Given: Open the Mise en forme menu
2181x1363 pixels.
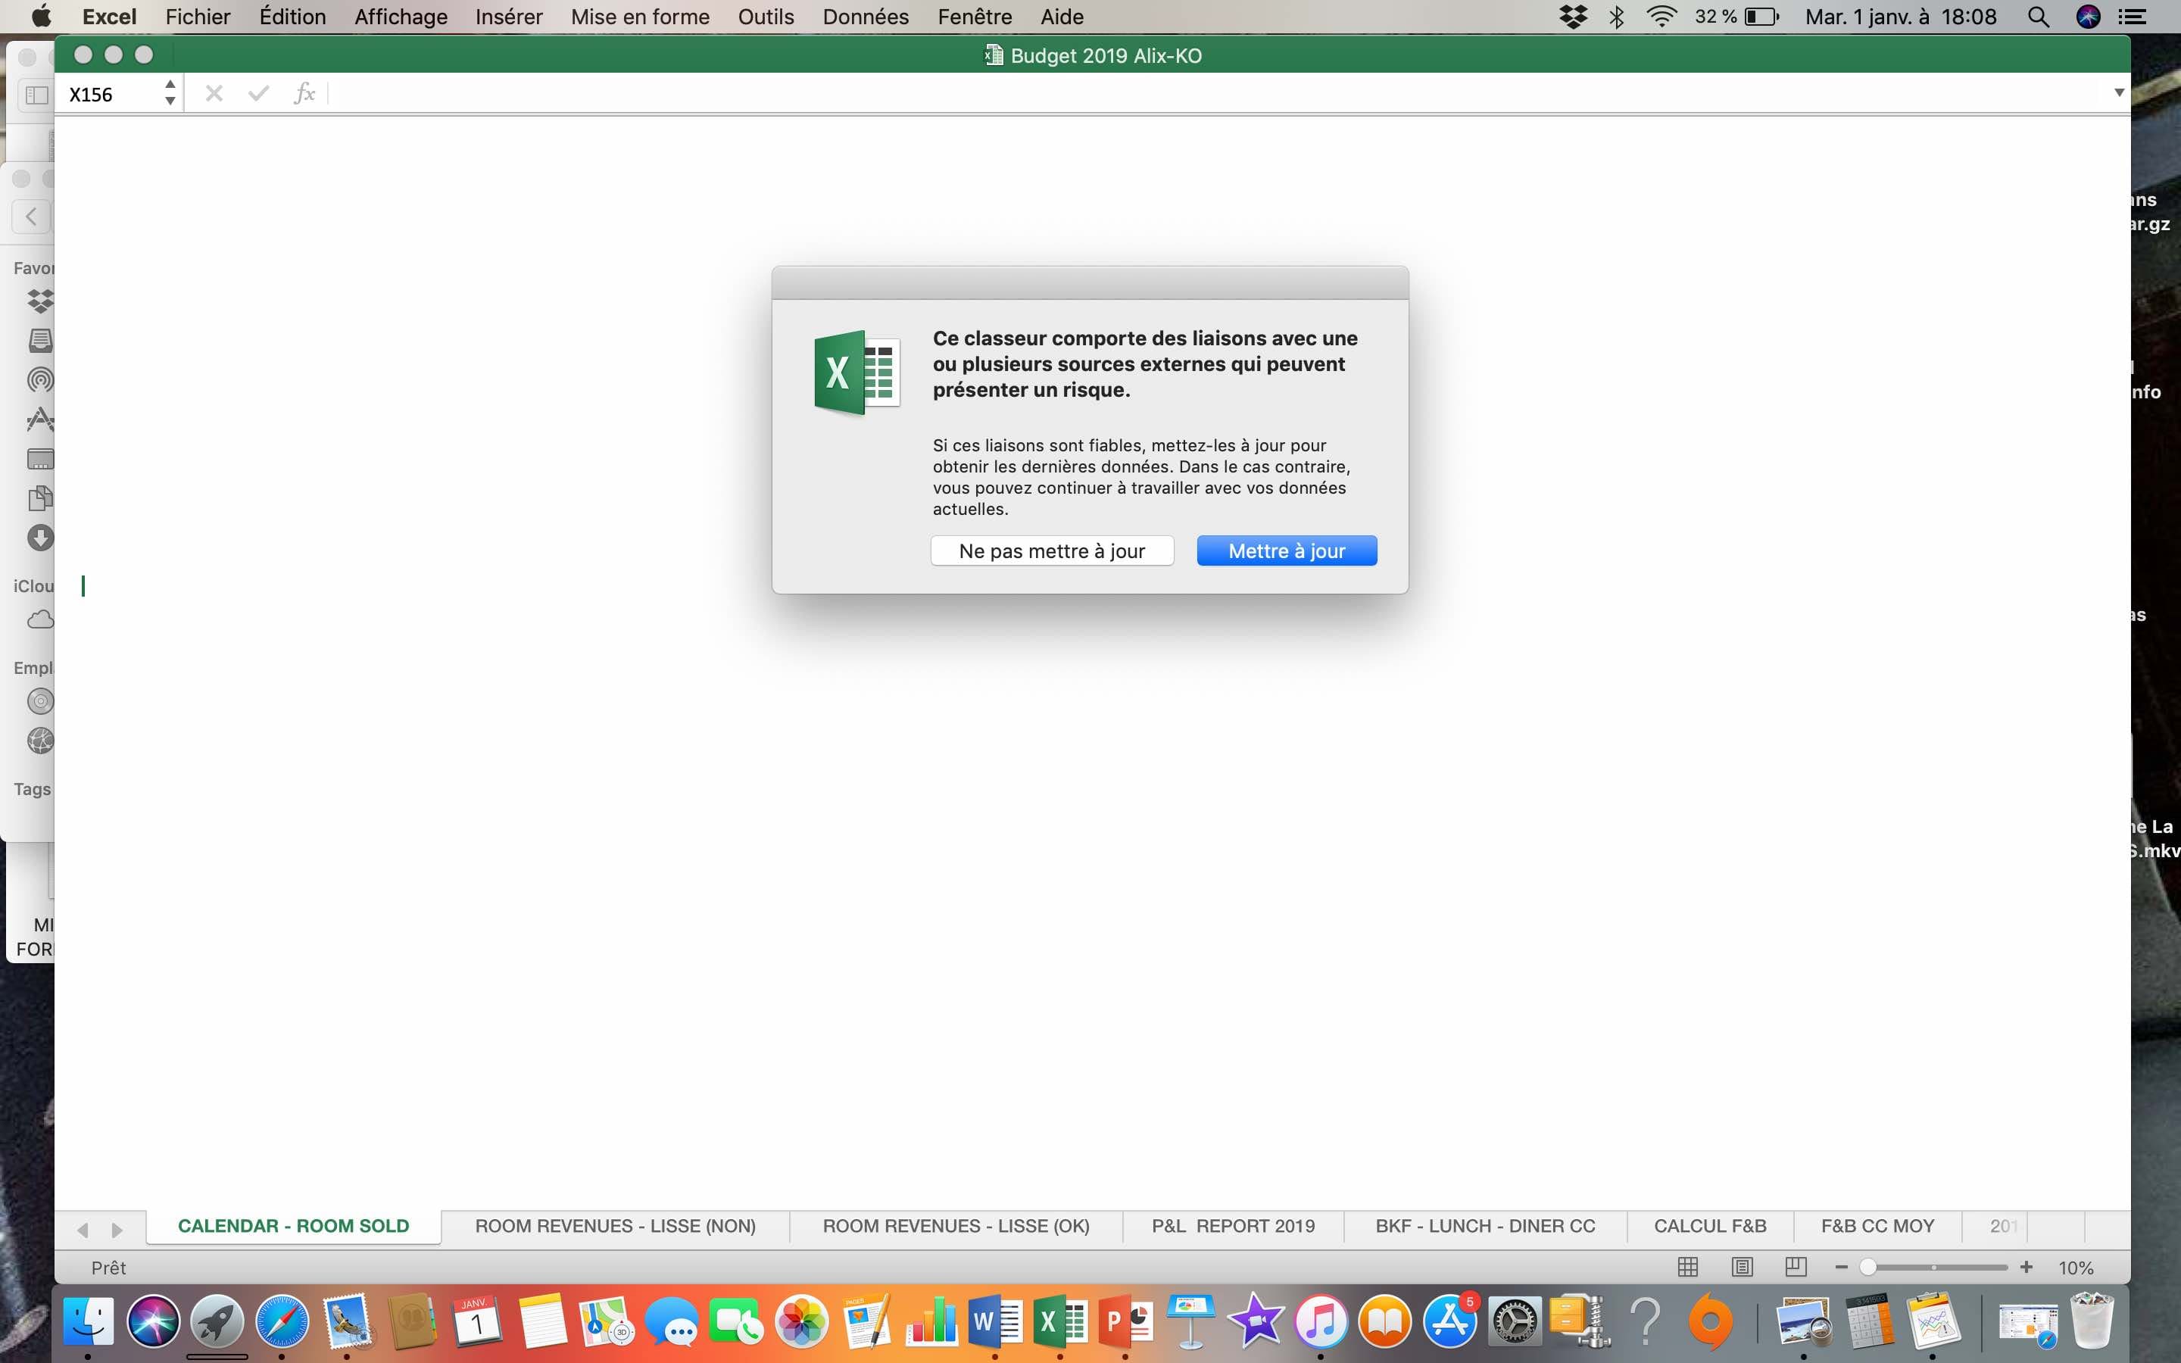Looking at the screenshot, I should click(x=640, y=17).
